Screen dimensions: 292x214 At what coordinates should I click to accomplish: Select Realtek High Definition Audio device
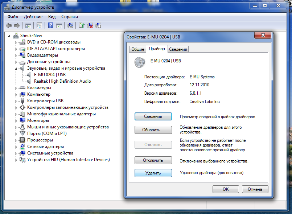pos(62,81)
